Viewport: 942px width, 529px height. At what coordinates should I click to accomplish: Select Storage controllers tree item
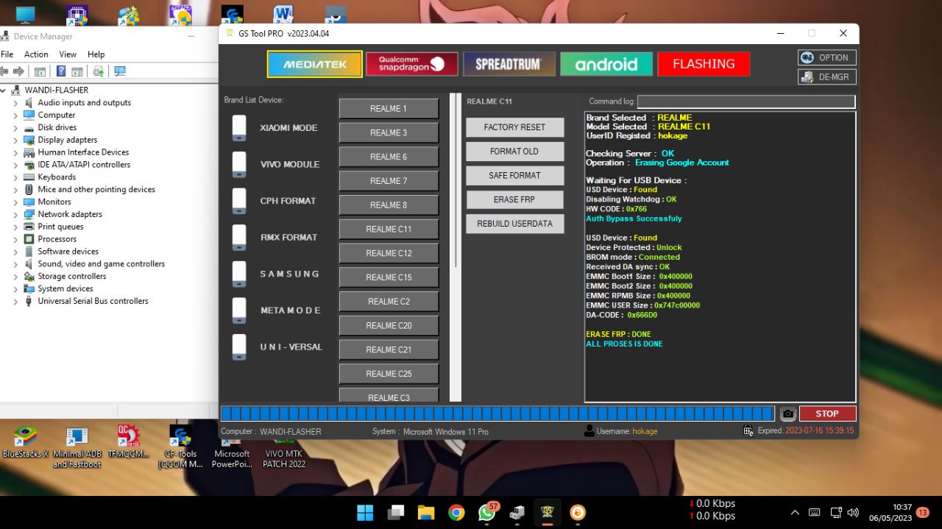pyautogui.click(x=71, y=276)
